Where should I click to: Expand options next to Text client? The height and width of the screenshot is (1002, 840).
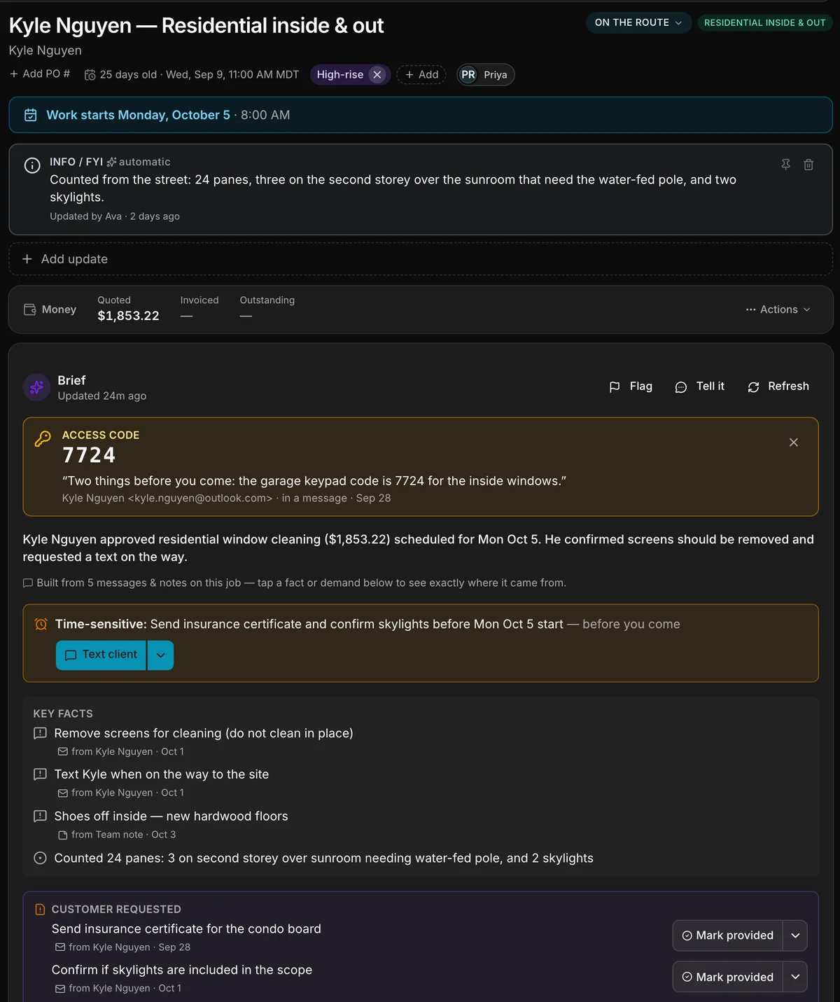(161, 655)
